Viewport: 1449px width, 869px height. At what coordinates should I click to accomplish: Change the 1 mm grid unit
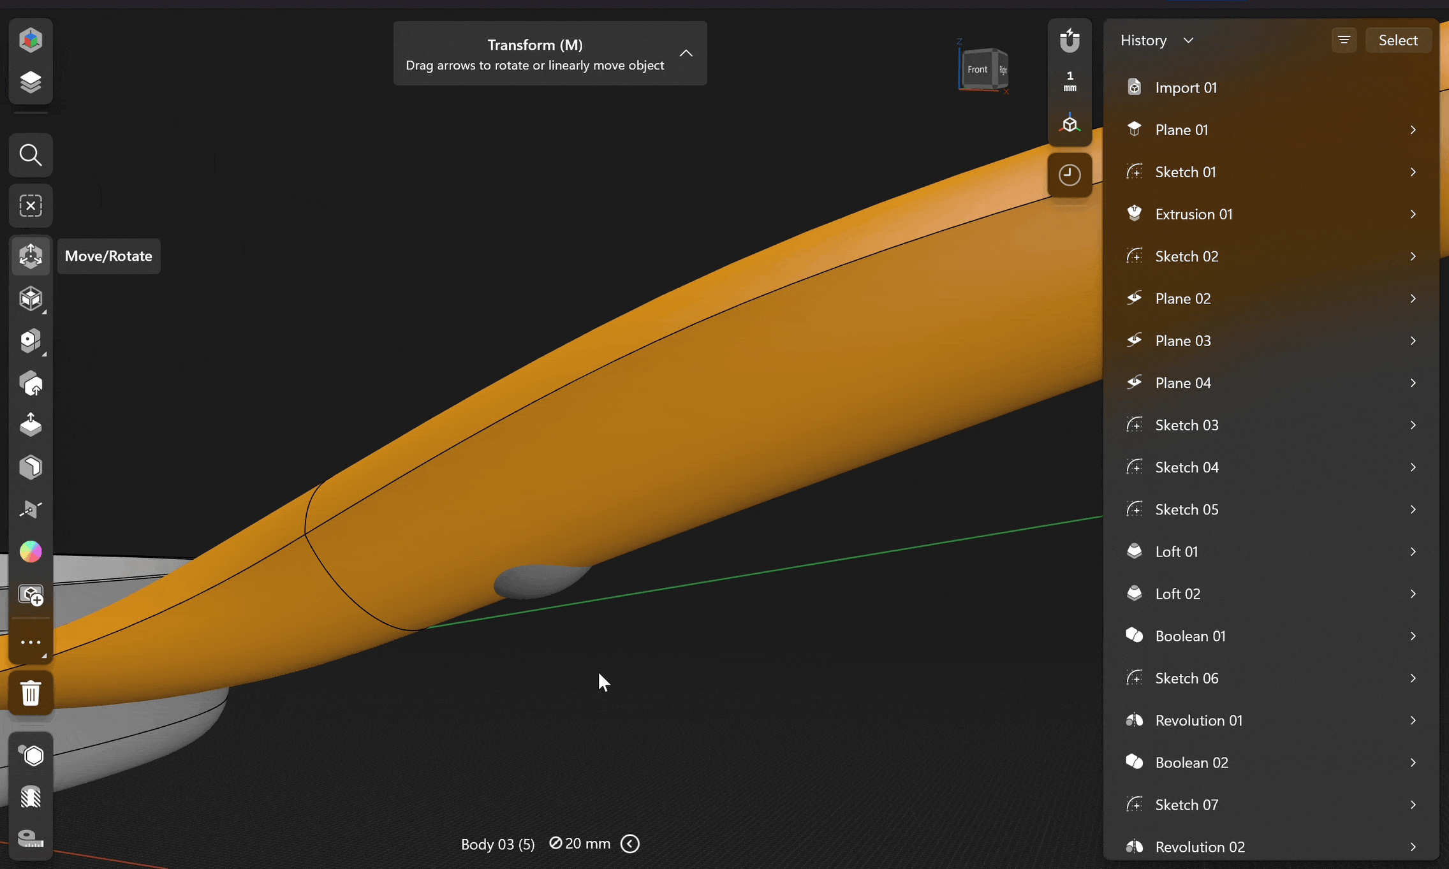(x=1070, y=82)
